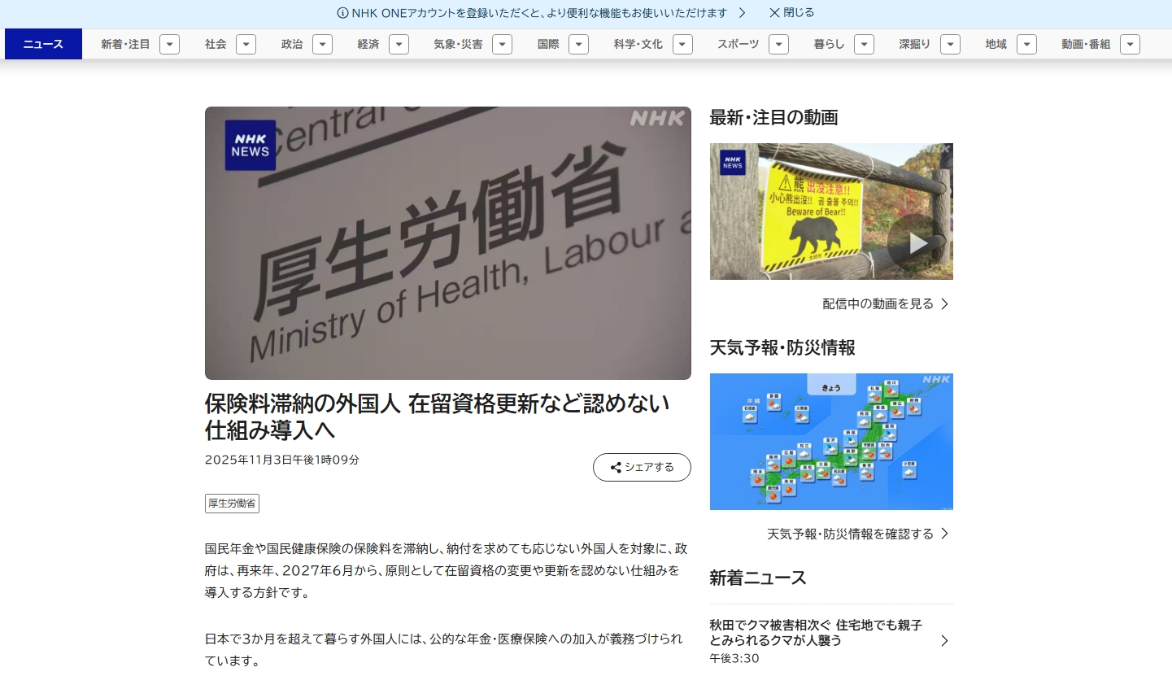
Task: Click the 午後3:30 timestamp
Action: (x=734, y=658)
